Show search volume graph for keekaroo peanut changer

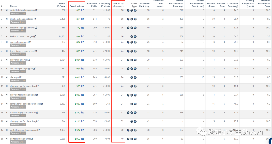coord(83,36)
